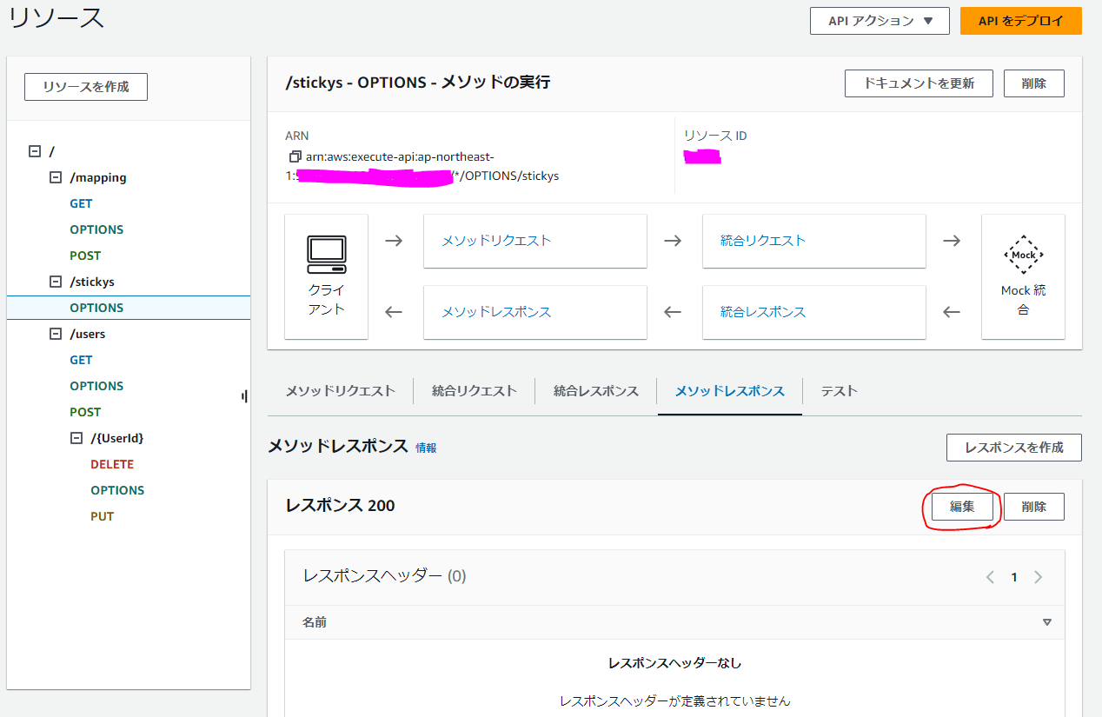The image size is (1102, 717).
Task: Collapse the resource tree panel using its edge handle
Action: coord(245,395)
